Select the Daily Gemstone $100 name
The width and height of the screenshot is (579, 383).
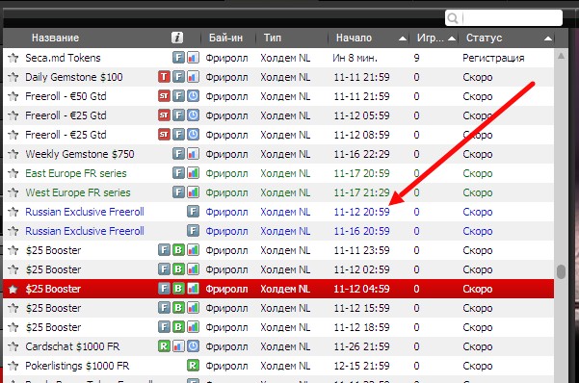pyautogui.click(x=74, y=77)
